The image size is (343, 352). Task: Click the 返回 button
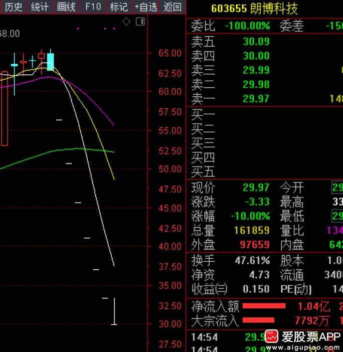pos(172,7)
